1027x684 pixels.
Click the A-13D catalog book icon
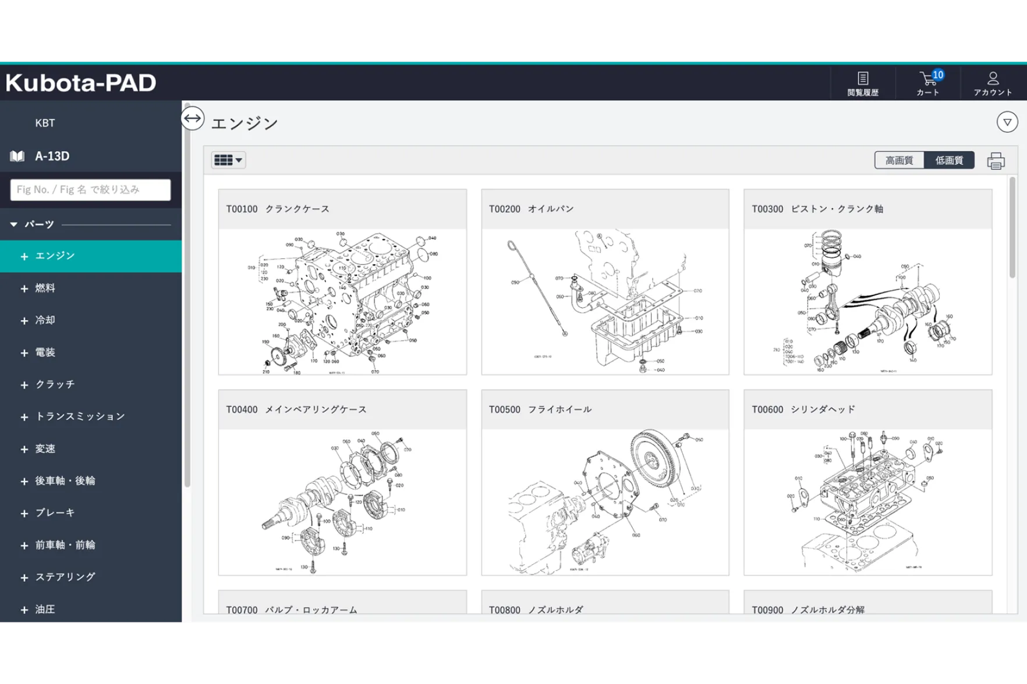tap(17, 156)
